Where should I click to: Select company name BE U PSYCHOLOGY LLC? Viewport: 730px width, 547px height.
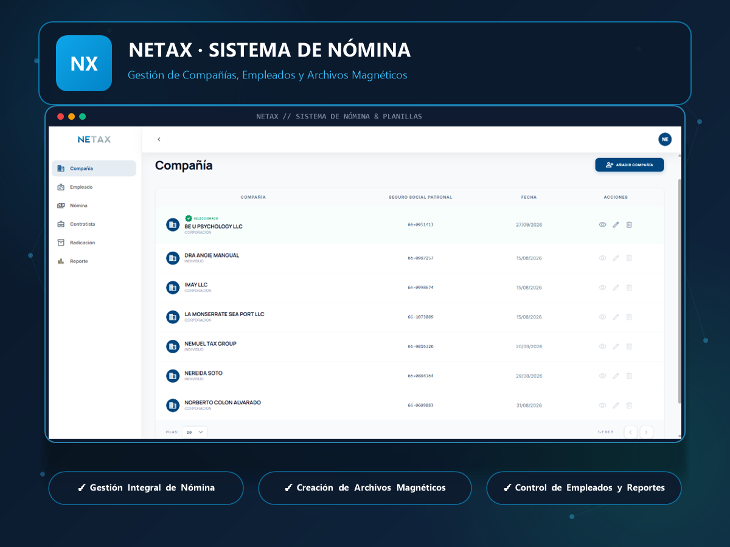pos(214,227)
